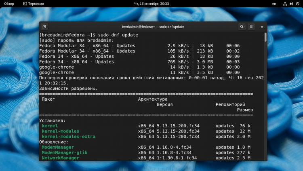Click the '32 M' size of kernel-modules
This screenshot has width=303, height=171.
pyautogui.click(x=245, y=131)
